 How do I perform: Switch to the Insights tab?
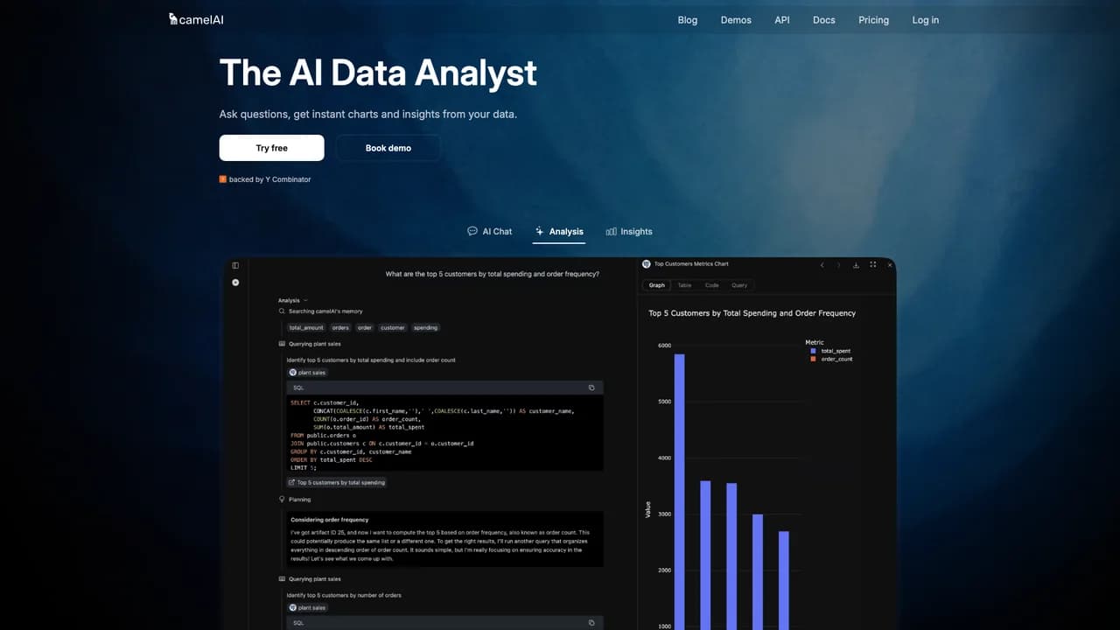(629, 231)
